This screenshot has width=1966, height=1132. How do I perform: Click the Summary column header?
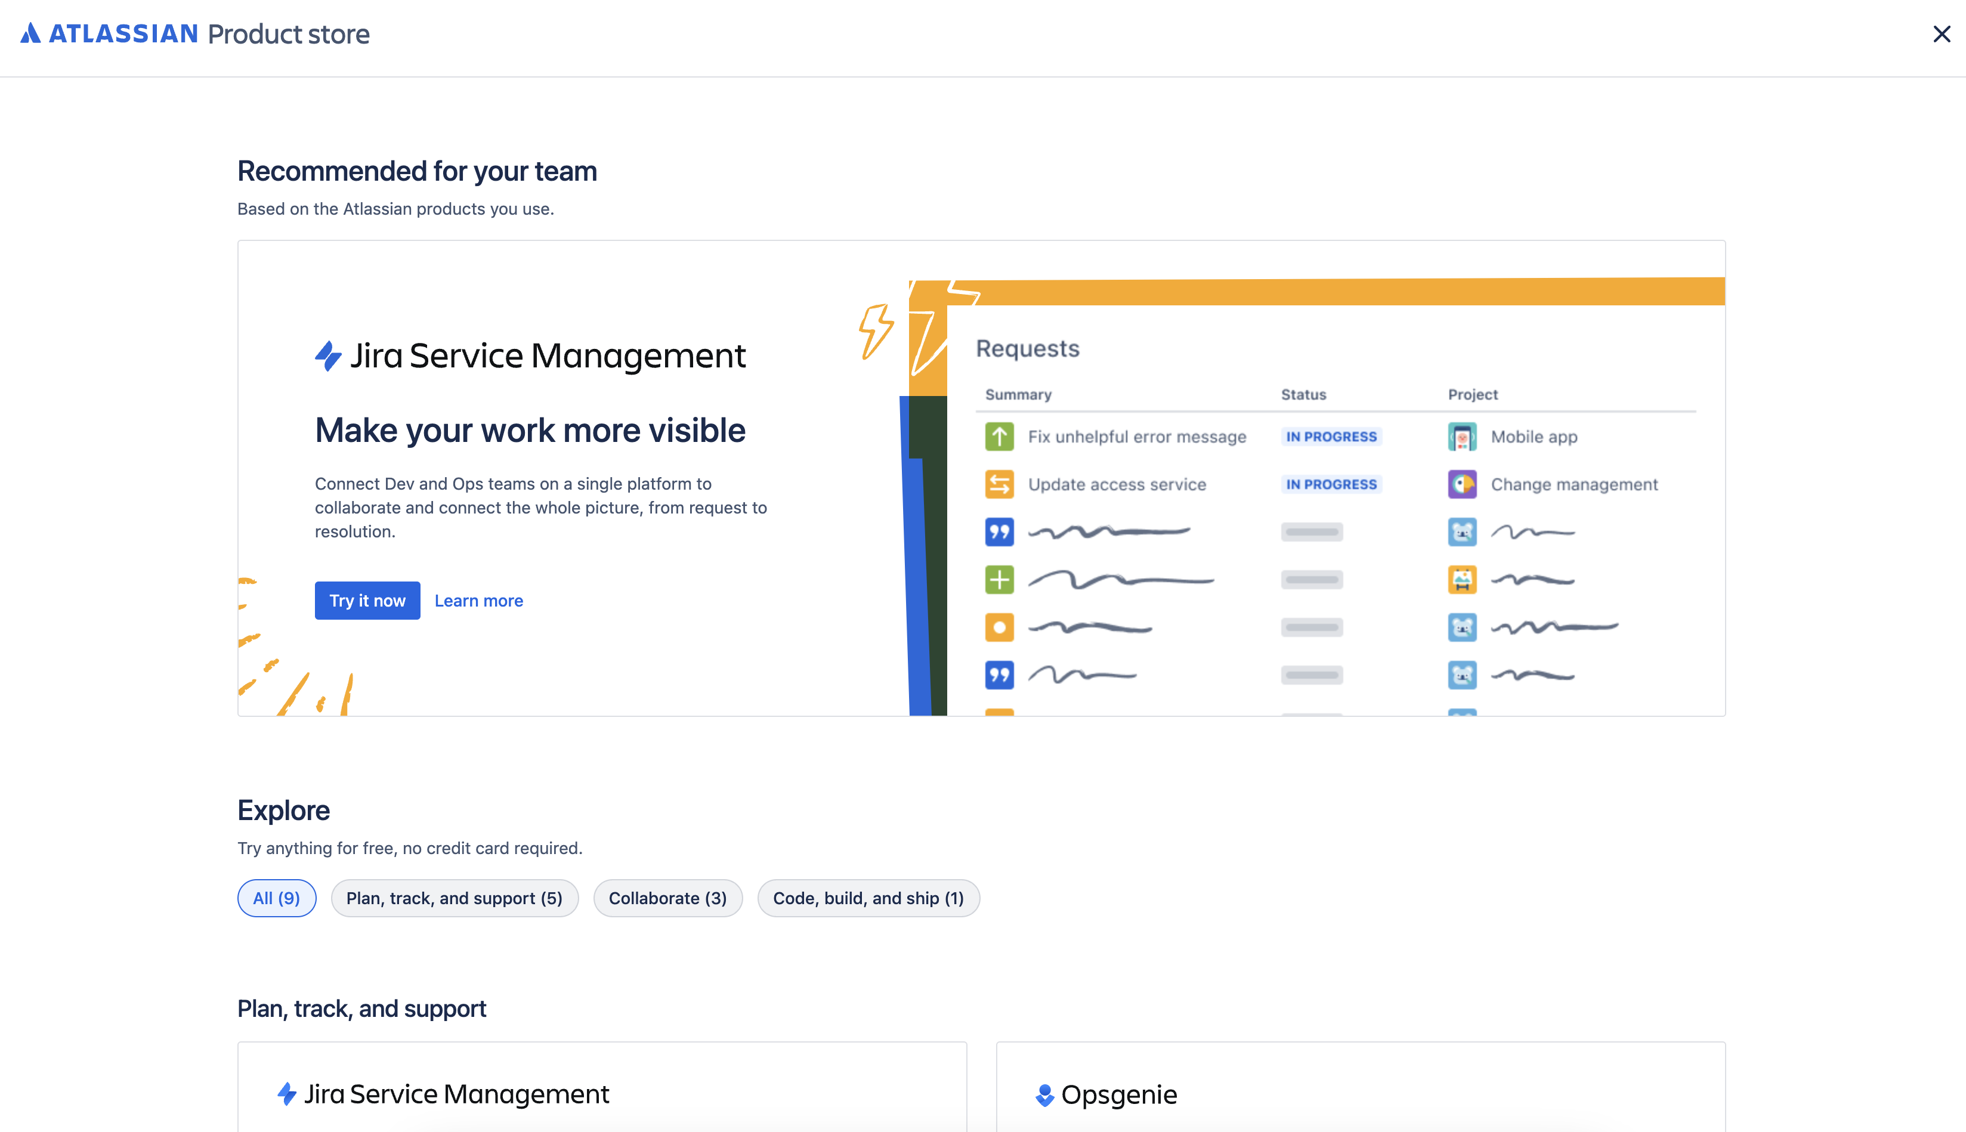[x=1018, y=394]
